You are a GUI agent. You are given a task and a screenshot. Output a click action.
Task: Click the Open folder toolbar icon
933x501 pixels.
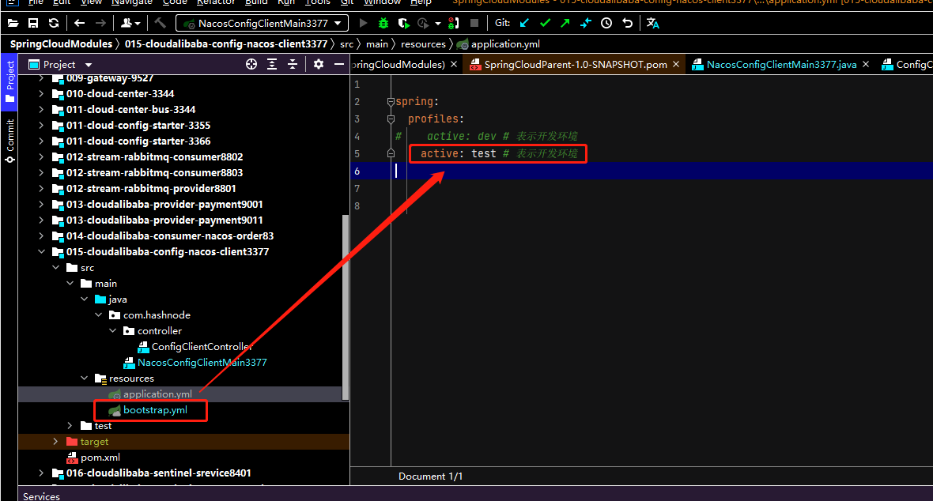(x=13, y=23)
